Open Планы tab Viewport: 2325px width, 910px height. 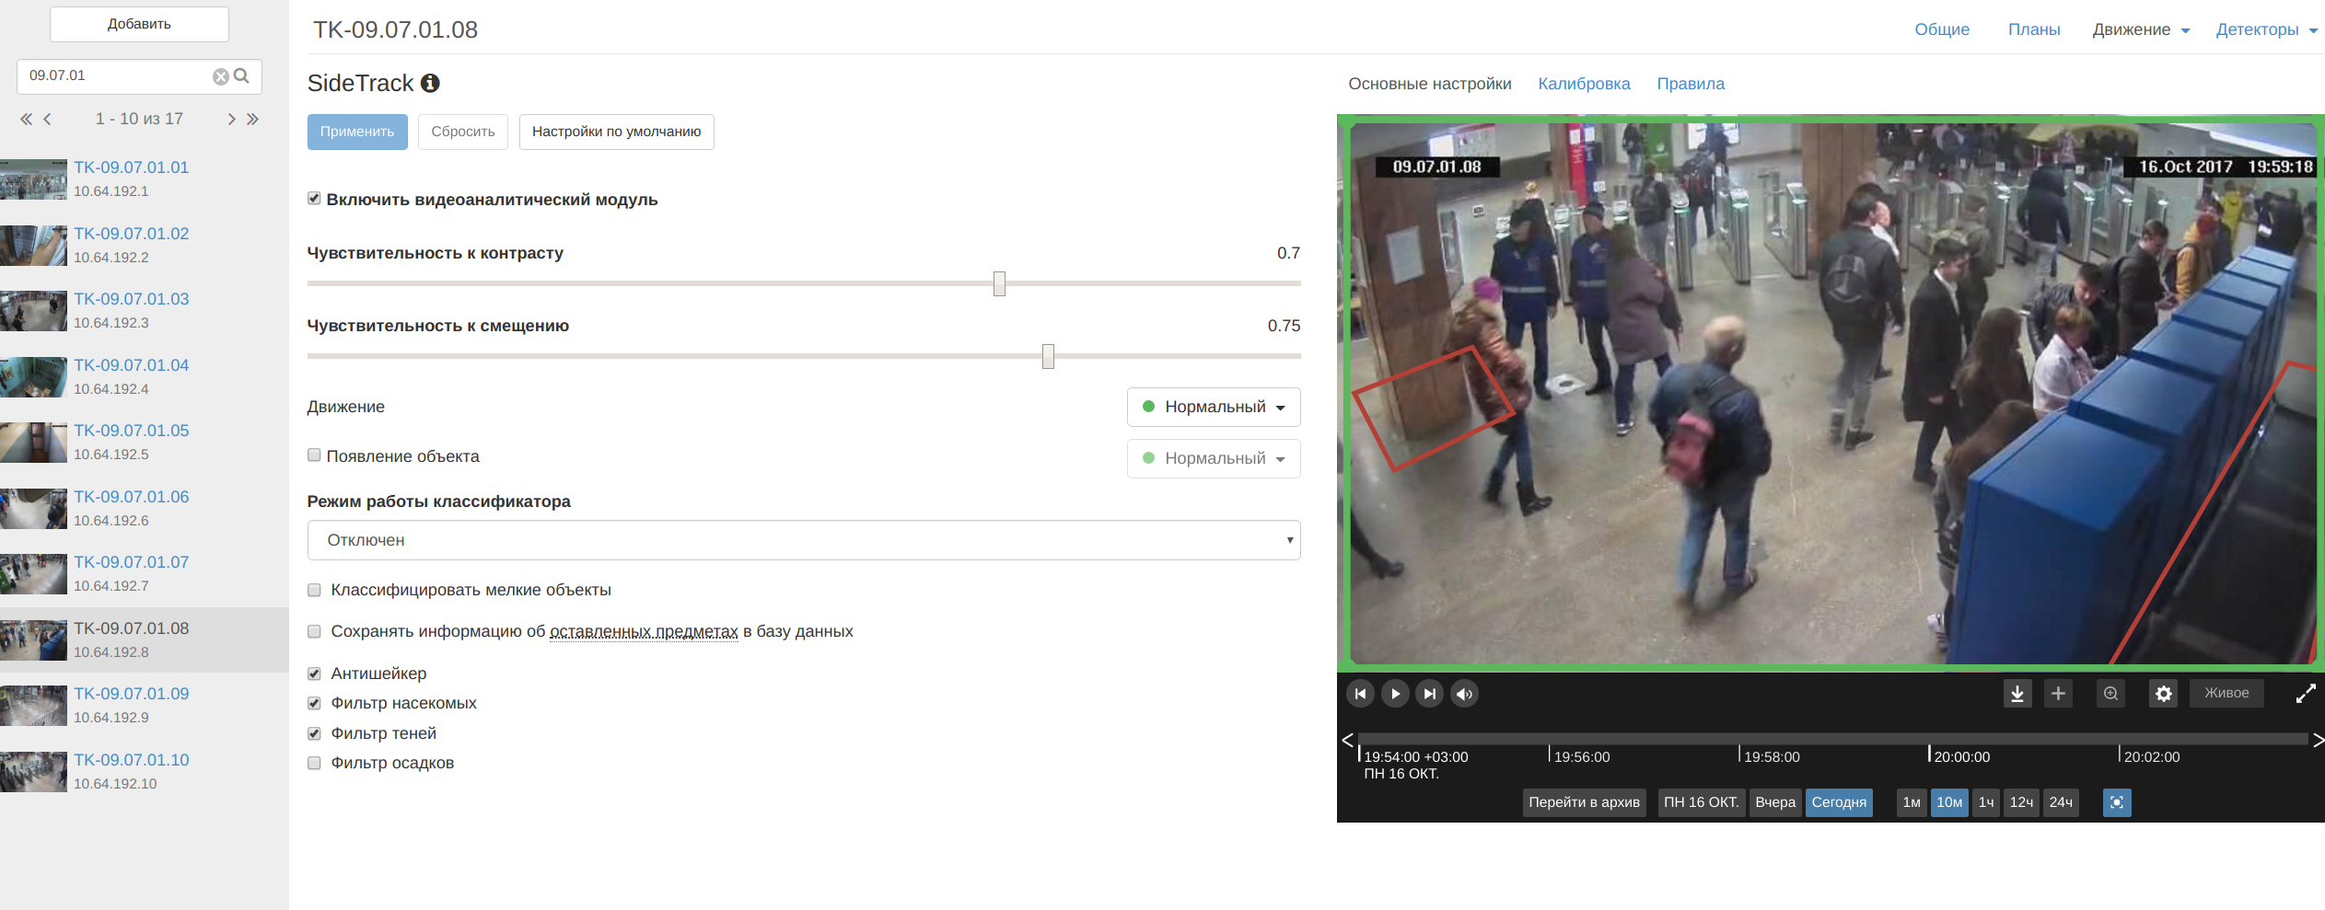click(2034, 29)
